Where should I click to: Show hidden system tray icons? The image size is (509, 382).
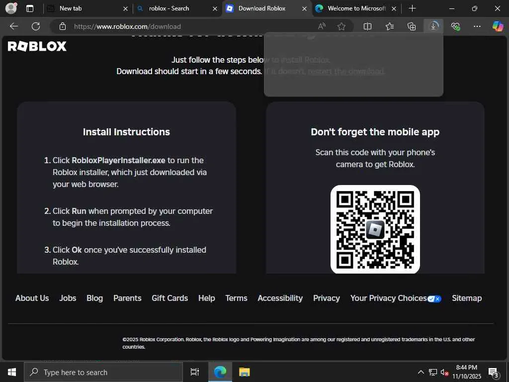pos(421,372)
